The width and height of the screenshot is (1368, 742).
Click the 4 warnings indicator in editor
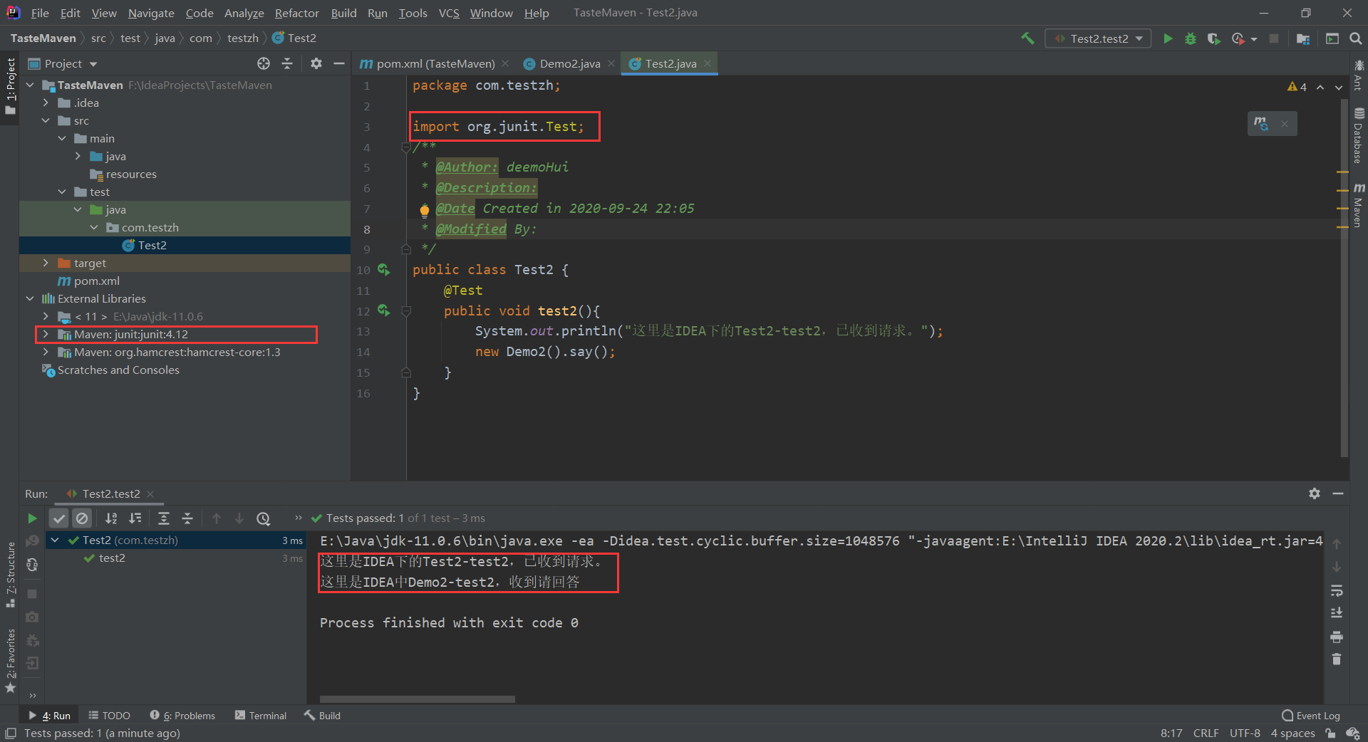[1297, 87]
